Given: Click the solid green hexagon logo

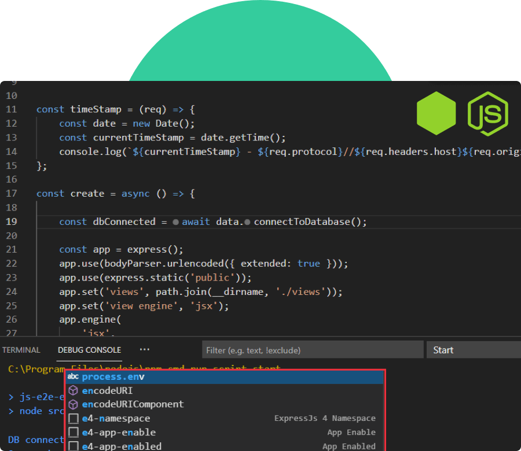Looking at the screenshot, I should (x=436, y=113).
